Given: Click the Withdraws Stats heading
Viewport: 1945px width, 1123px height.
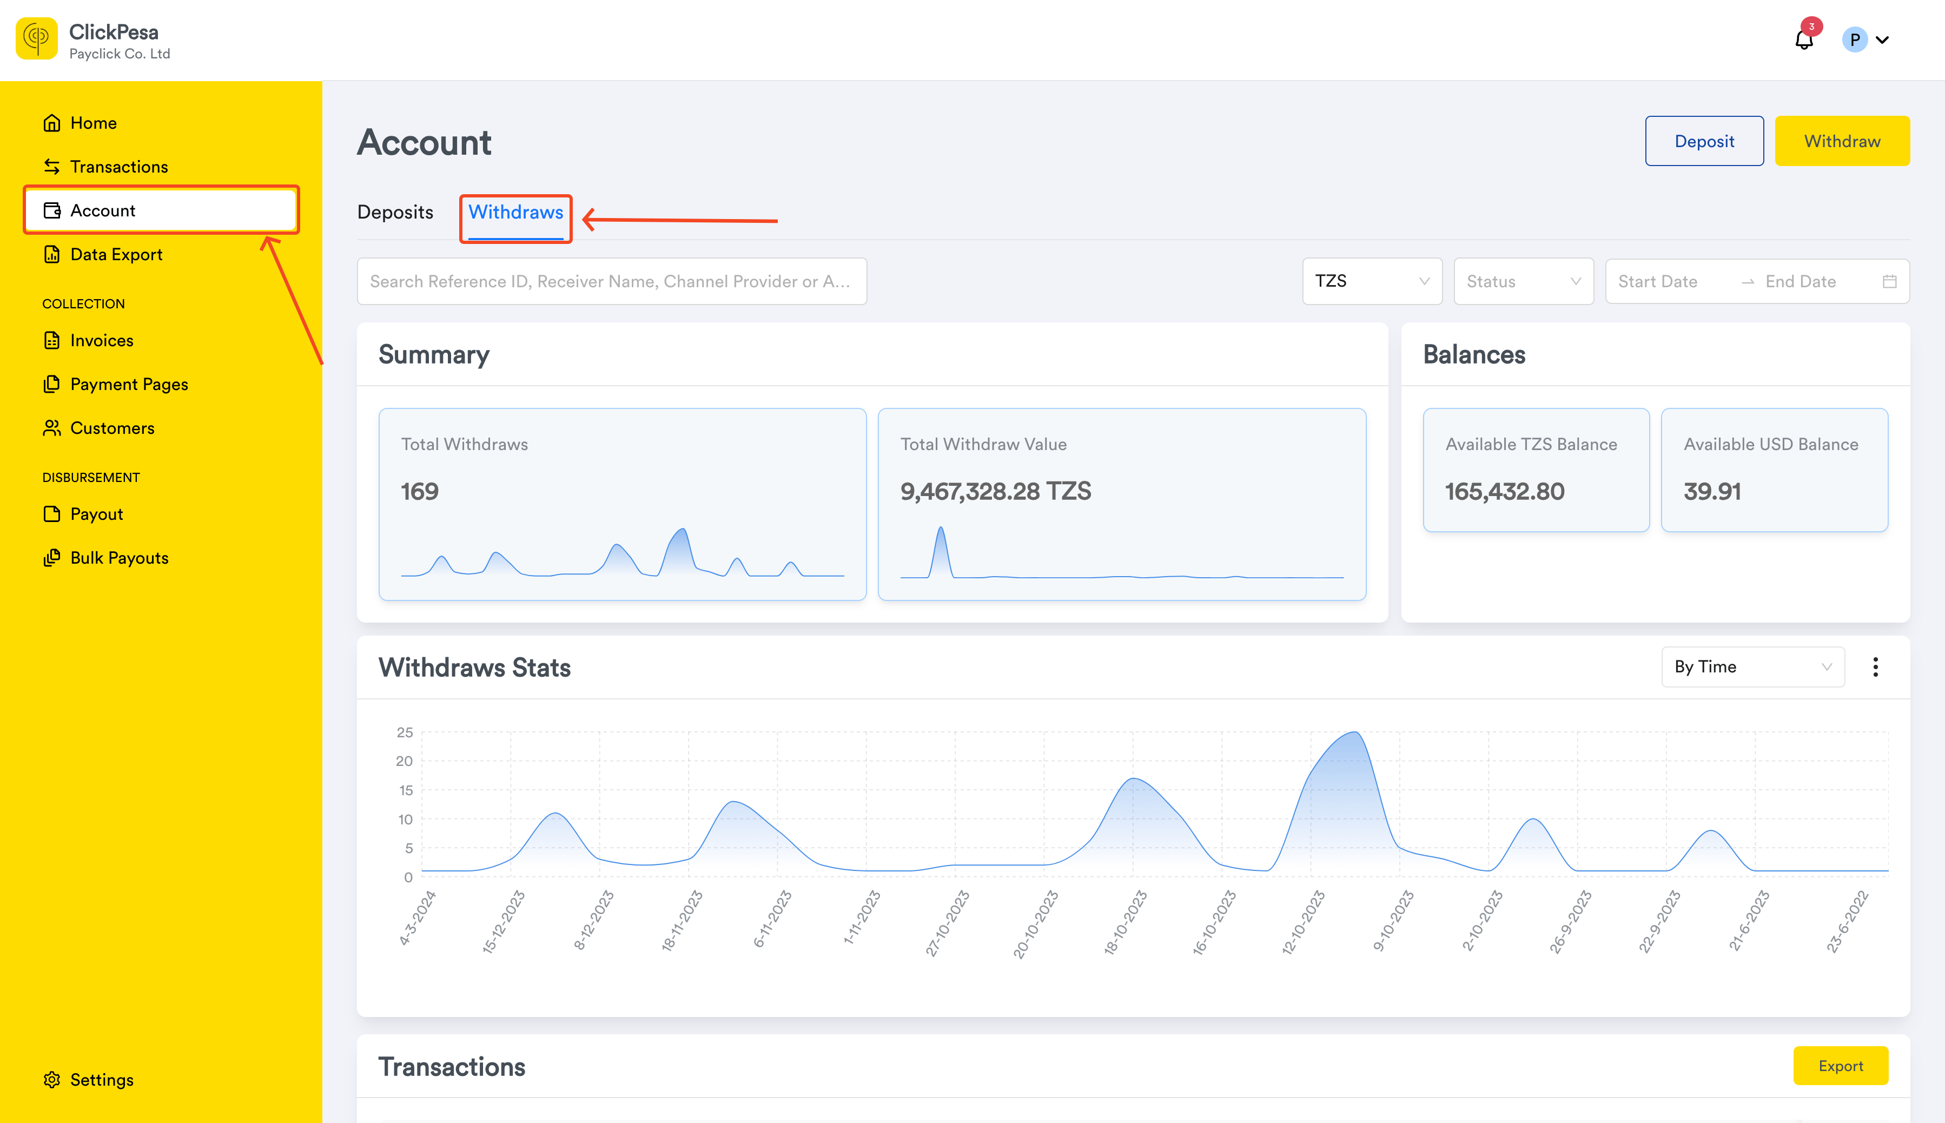Looking at the screenshot, I should click(x=474, y=668).
